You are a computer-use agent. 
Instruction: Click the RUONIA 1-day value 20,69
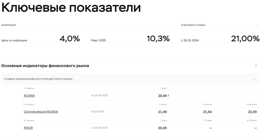point(163,96)
